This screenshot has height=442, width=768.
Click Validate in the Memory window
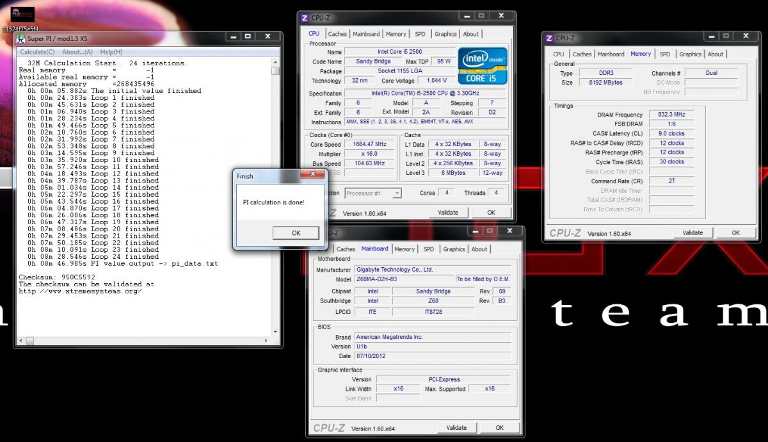693,233
